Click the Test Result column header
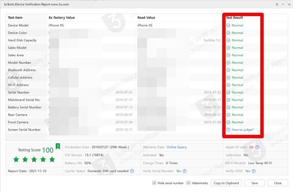The width and height of the screenshot is (293, 192). (234, 18)
